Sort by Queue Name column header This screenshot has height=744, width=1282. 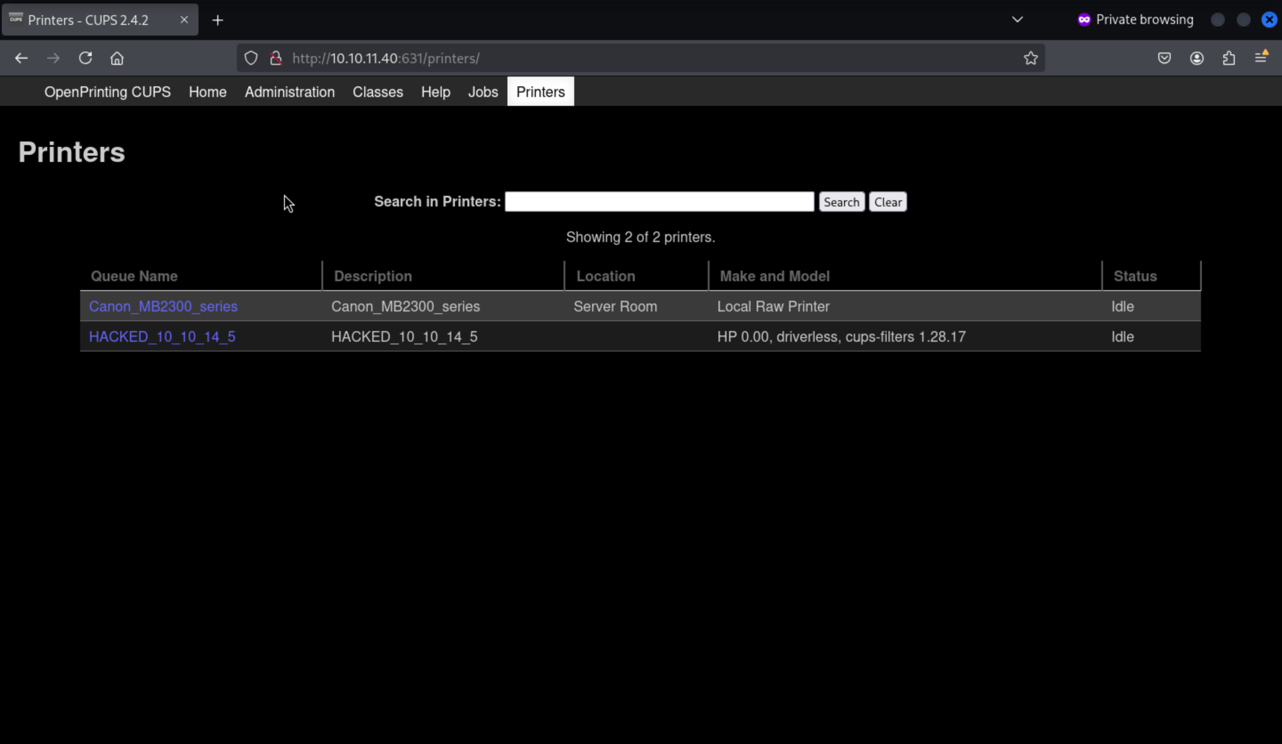(134, 276)
